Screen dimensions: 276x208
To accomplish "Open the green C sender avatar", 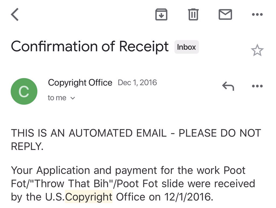I will point(24,91).
